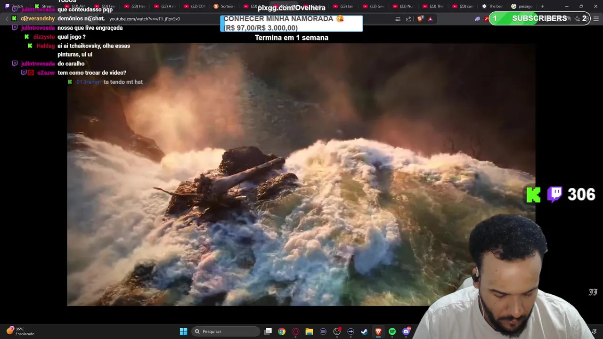The width and height of the screenshot is (603, 339).
Task: Open the Windows Start menu
Action: pyautogui.click(x=183, y=331)
